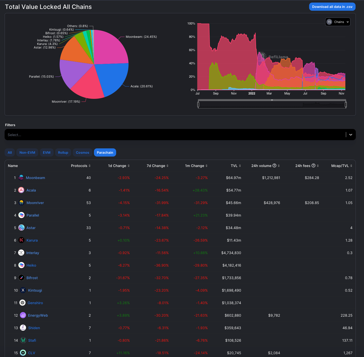Open the Interlay chain link
The height and width of the screenshot is (357, 364).
point(33,253)
